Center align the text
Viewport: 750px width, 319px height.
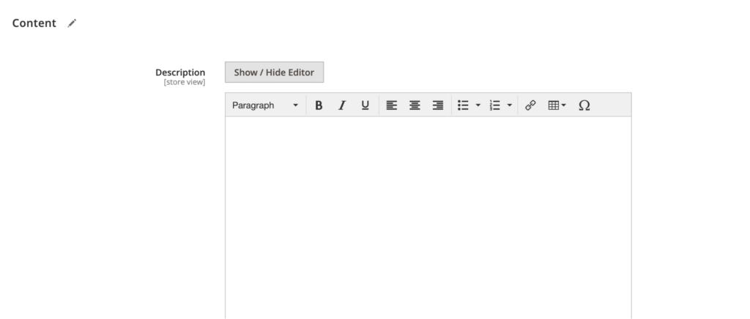(415, 105)
